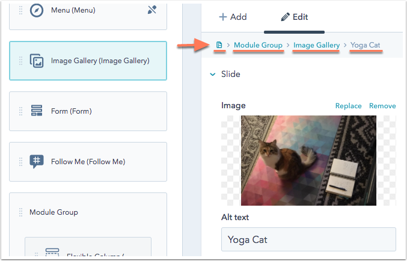This screenshot has width=407, height=261.
Task: Grab the Image Gallery drag handle
Action: pyautogui.click(x=21, y=61)
